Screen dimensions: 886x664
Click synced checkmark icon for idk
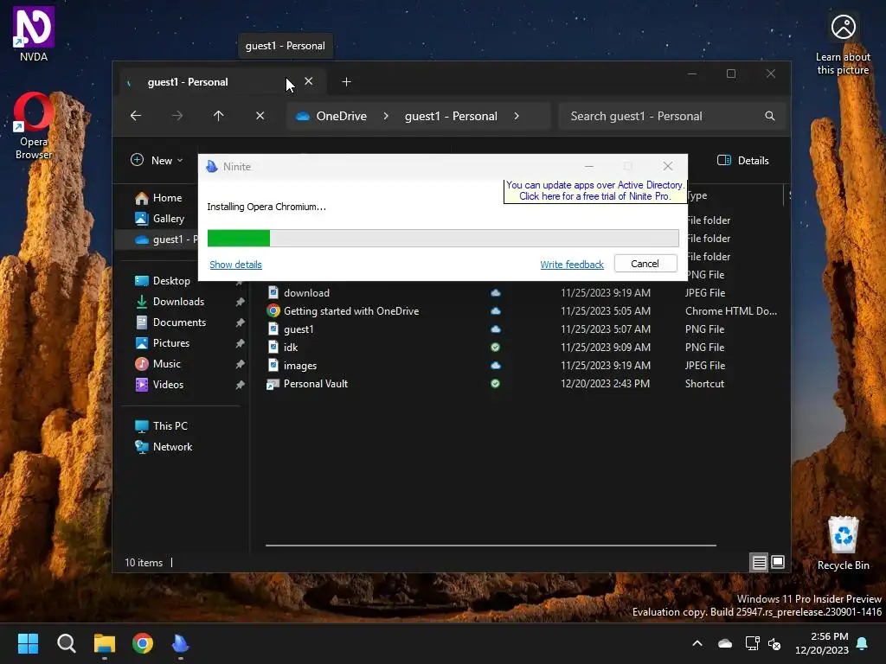point(496,348)
